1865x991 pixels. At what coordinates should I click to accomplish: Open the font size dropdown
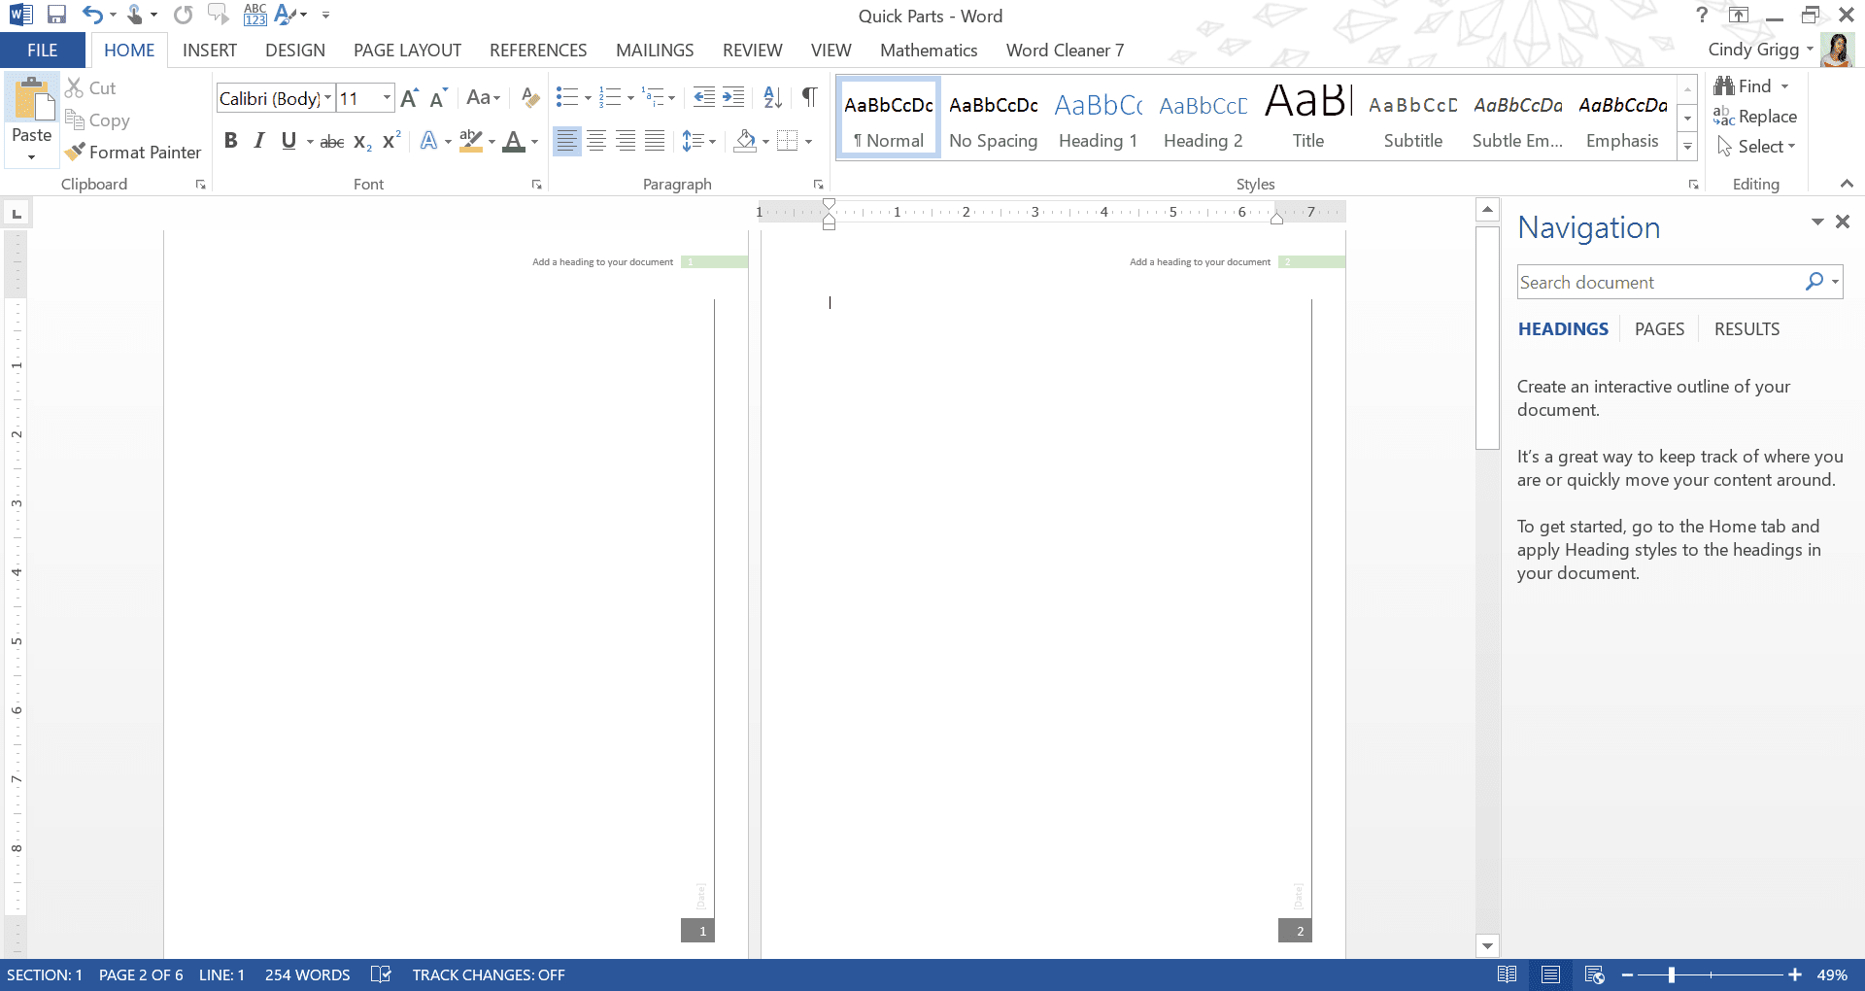click(387, 98)
